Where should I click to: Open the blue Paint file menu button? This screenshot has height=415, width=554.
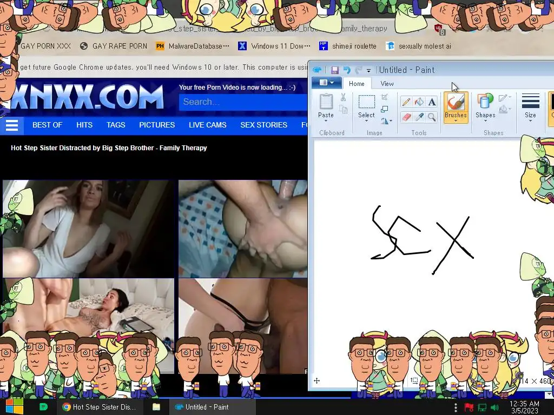(x=326, y=83)
